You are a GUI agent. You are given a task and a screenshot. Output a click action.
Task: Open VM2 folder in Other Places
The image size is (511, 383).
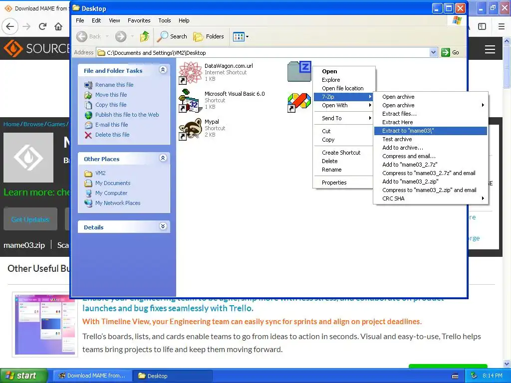pyautogui.click(x=100, y=173)
